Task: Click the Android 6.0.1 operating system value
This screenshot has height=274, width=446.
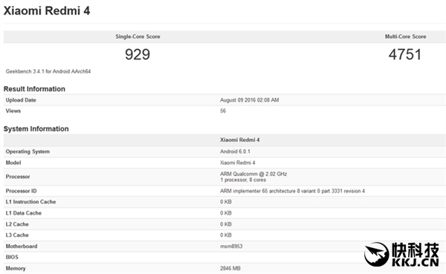Action: [235, 151]
